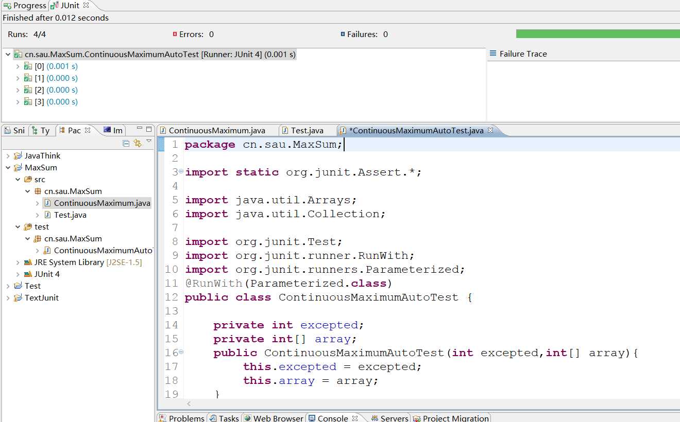The height and width of the screenshot is (422, 680).
Task: Click the MaxSum project folder icon
Action: [x=18, y=167]
